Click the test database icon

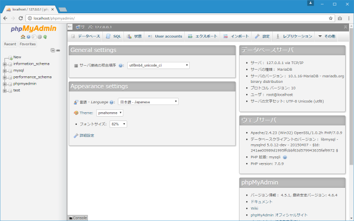(10, 91)
